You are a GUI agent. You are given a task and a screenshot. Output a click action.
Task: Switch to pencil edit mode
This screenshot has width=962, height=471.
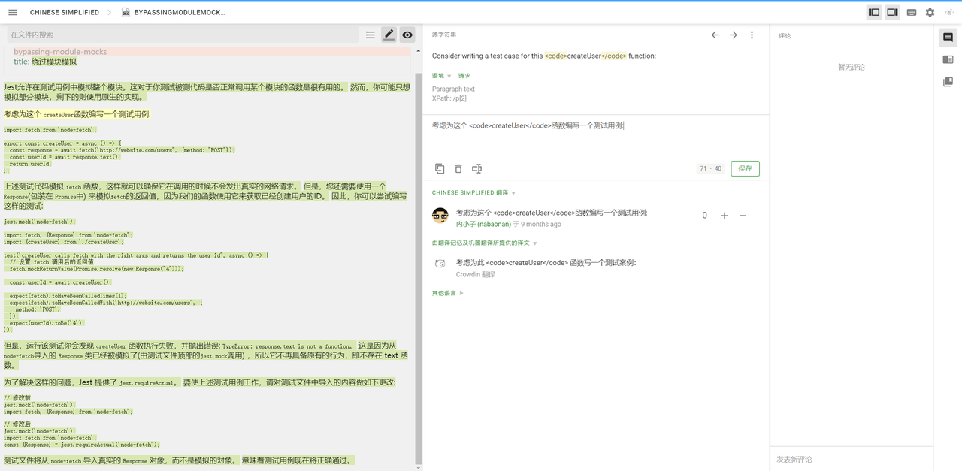pyautogui.click(x=389, y=35)
